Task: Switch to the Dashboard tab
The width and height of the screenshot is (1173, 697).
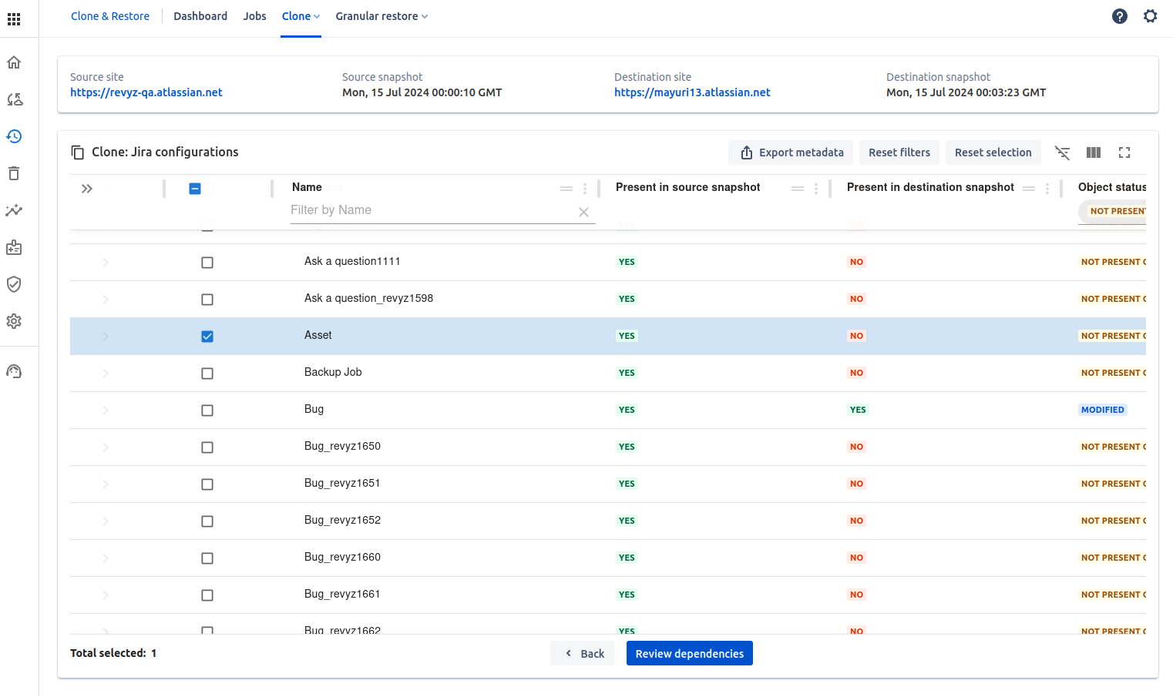Action: click(200, 16)
